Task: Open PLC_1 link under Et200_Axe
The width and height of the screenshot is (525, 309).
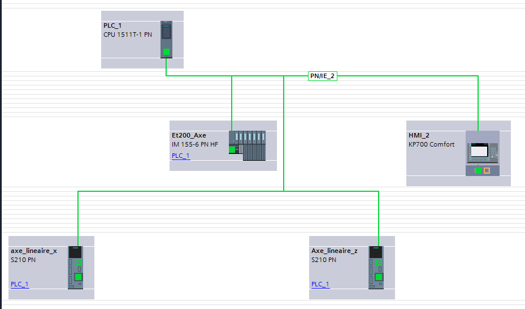Action: pos(181,156)
